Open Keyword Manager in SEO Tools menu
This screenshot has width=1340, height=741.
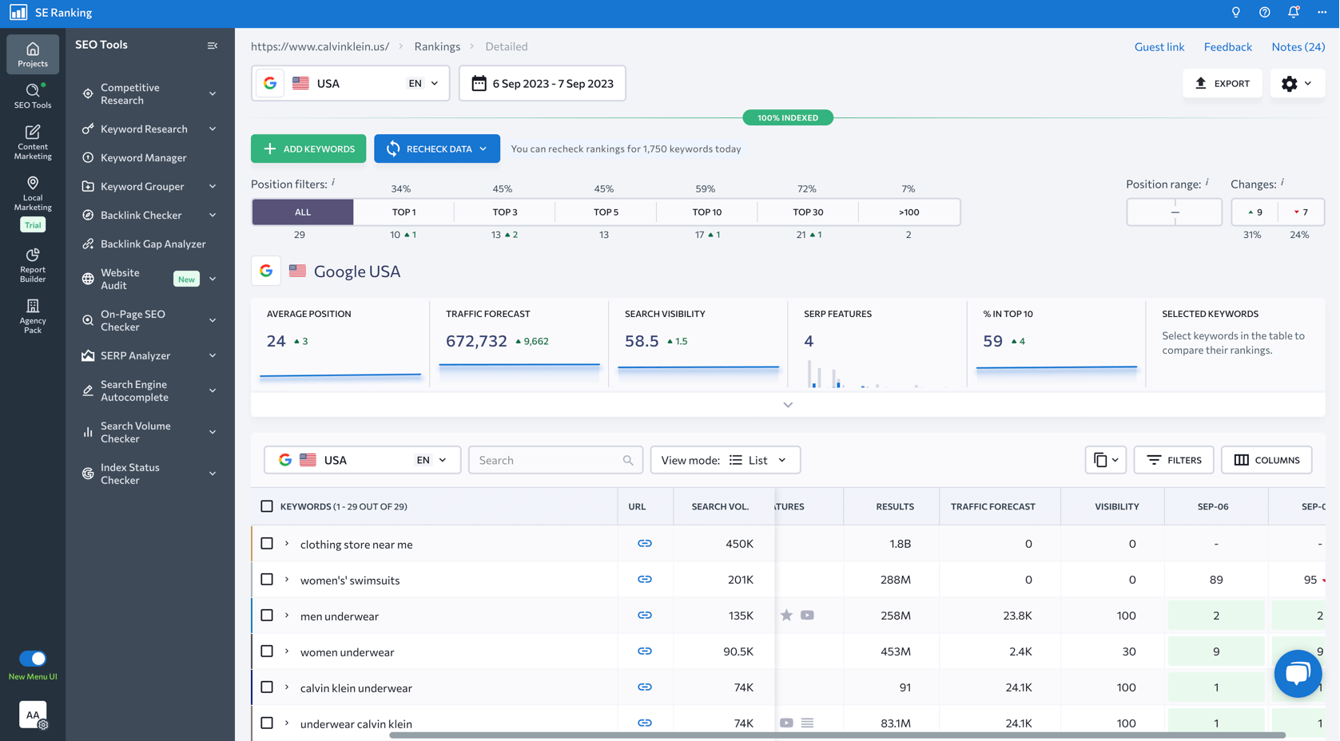tap(143, 158)
